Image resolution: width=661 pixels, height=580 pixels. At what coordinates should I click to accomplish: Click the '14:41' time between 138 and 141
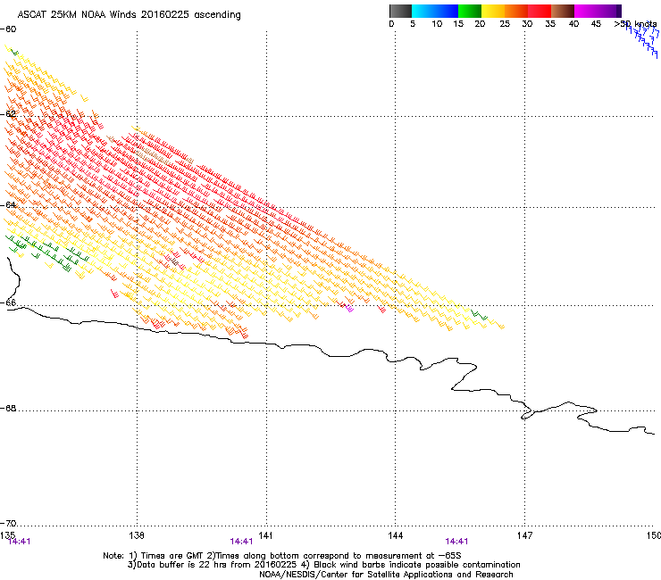click(x=241, y=542)
